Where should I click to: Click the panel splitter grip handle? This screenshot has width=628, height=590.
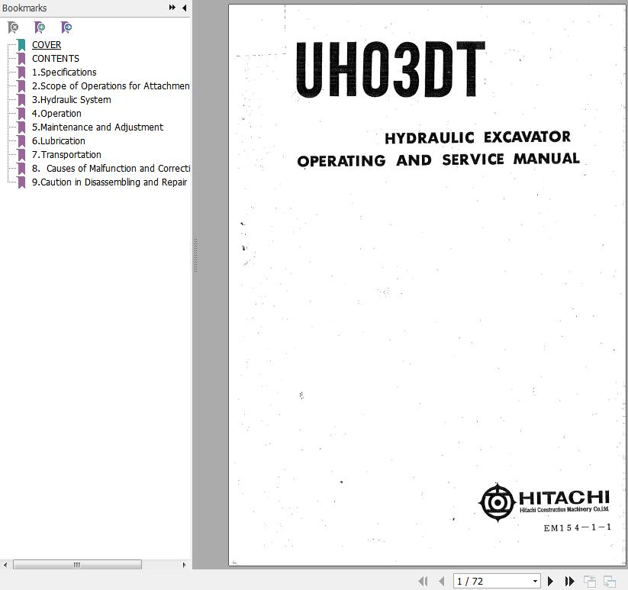(x=195, y=255)
